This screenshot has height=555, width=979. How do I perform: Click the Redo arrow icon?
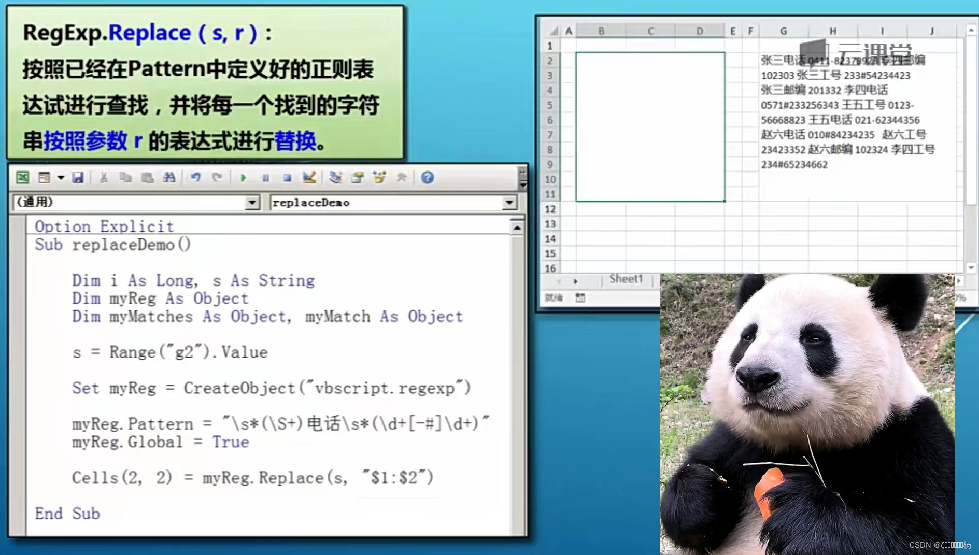coord(217,178)
